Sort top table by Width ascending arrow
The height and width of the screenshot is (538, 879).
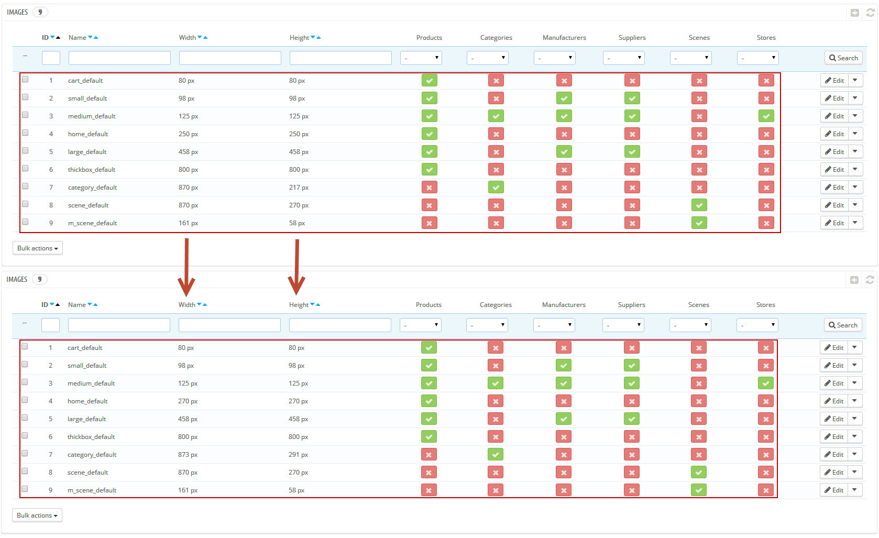(205, 38)
